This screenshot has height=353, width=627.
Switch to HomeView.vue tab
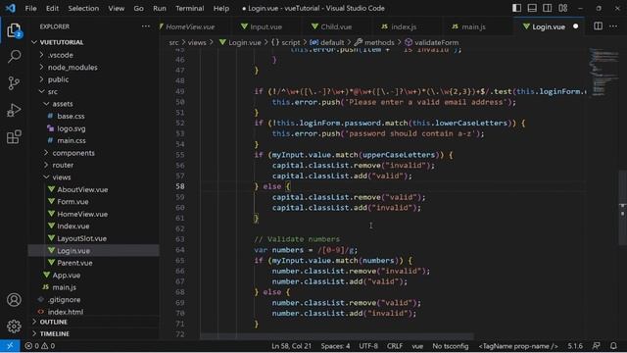(190, 26)
